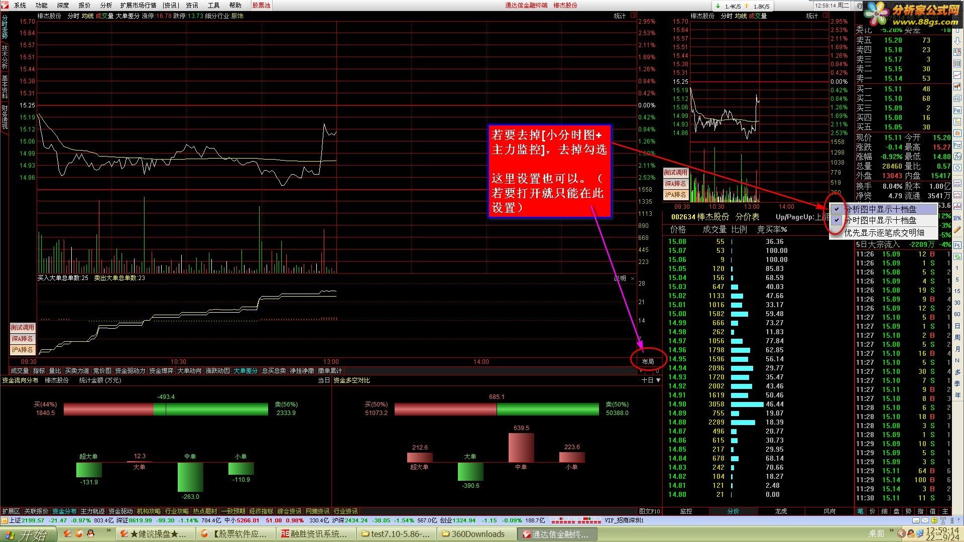The width and height of the screenshot is (964, 542).
Task: Click the 统计 button on small chart
Action: pos(812,16)
